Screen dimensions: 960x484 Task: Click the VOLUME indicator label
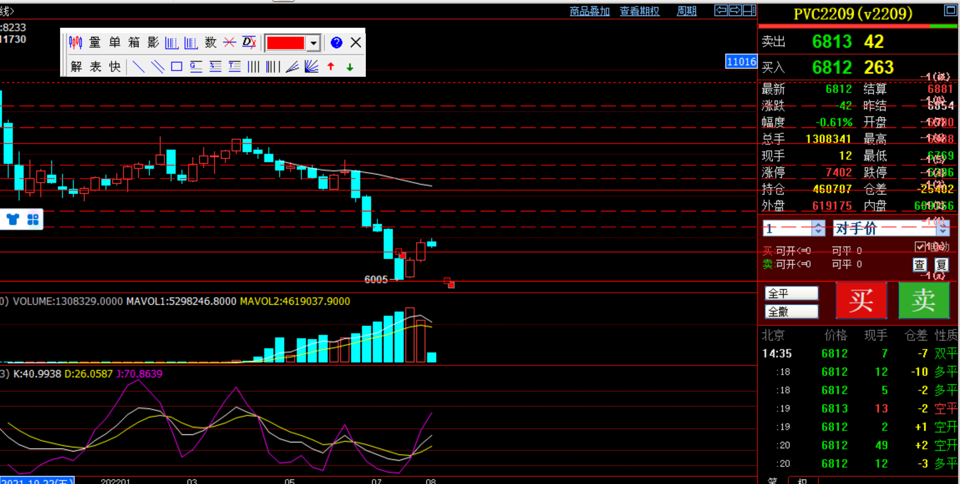tap(67, 301)
